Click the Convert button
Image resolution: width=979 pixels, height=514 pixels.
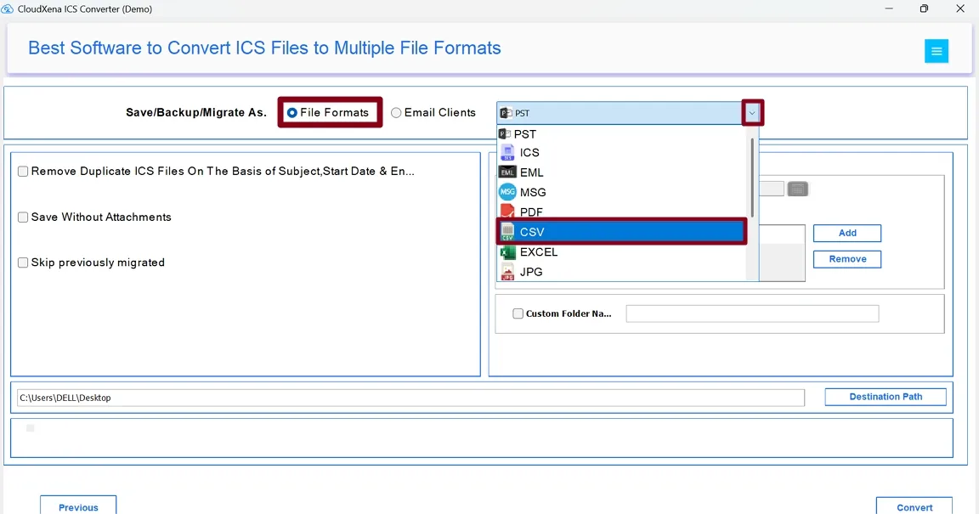click(x=914, y=506)
